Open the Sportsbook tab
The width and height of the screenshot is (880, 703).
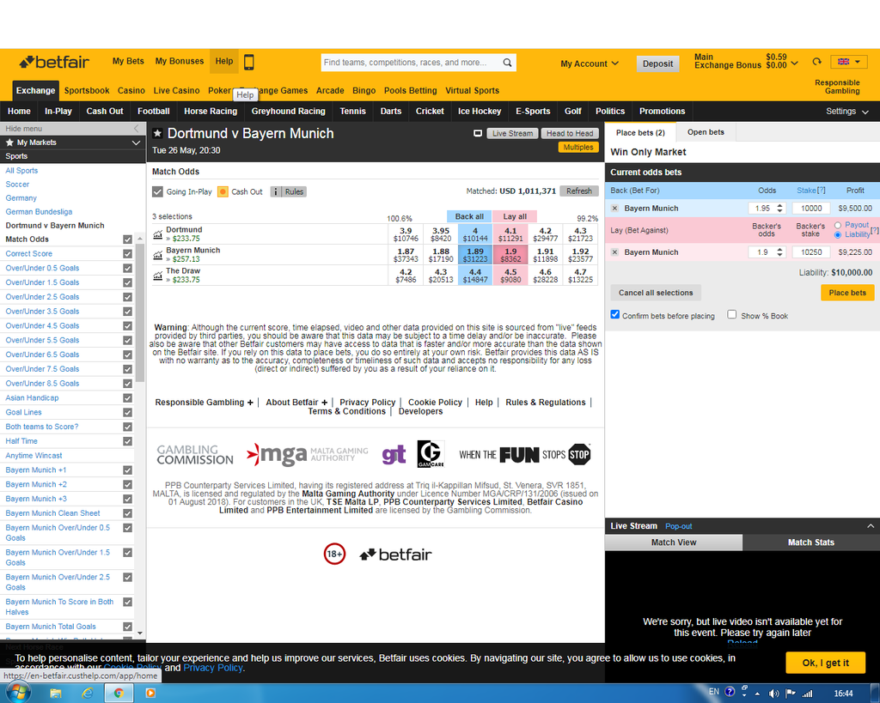click(87, 90)
